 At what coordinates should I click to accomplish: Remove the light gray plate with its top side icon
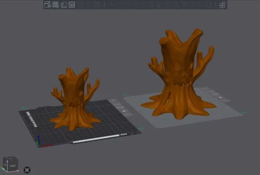click(x=206, y=88)
